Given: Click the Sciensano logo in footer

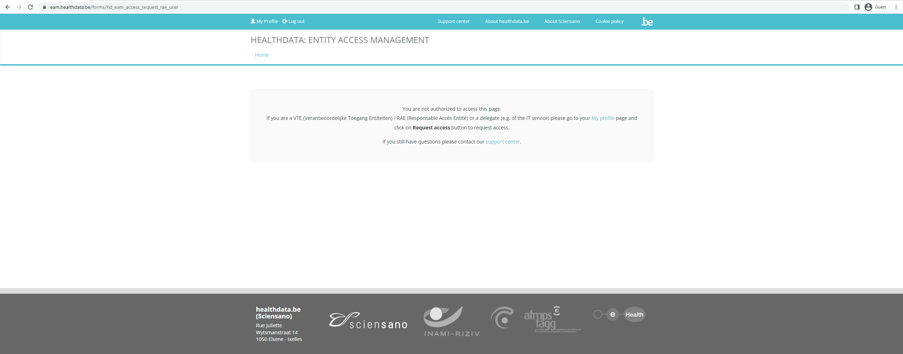Looking at the screenshot, I should [368, 321].
